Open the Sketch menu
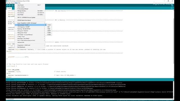The image size is (180, 101). [13, 3]
